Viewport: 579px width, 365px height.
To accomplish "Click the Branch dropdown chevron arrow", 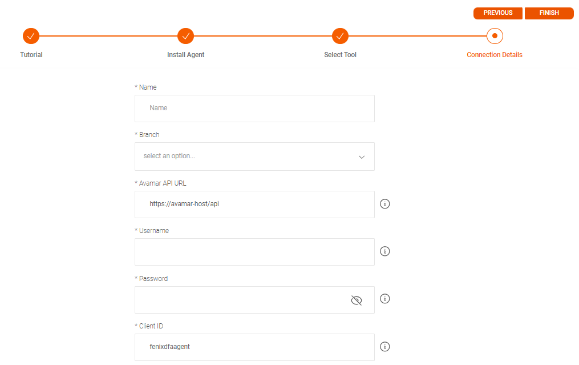I will 362,157.
